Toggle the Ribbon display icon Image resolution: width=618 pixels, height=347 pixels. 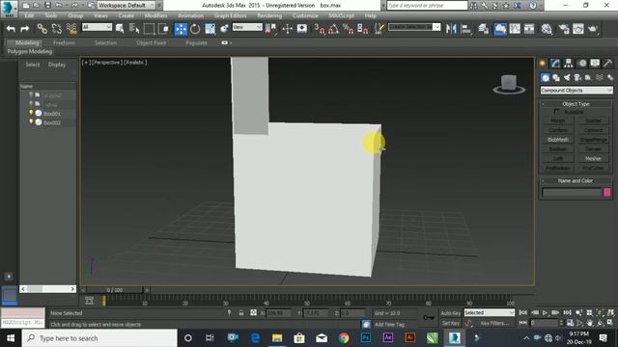[500, 29]
